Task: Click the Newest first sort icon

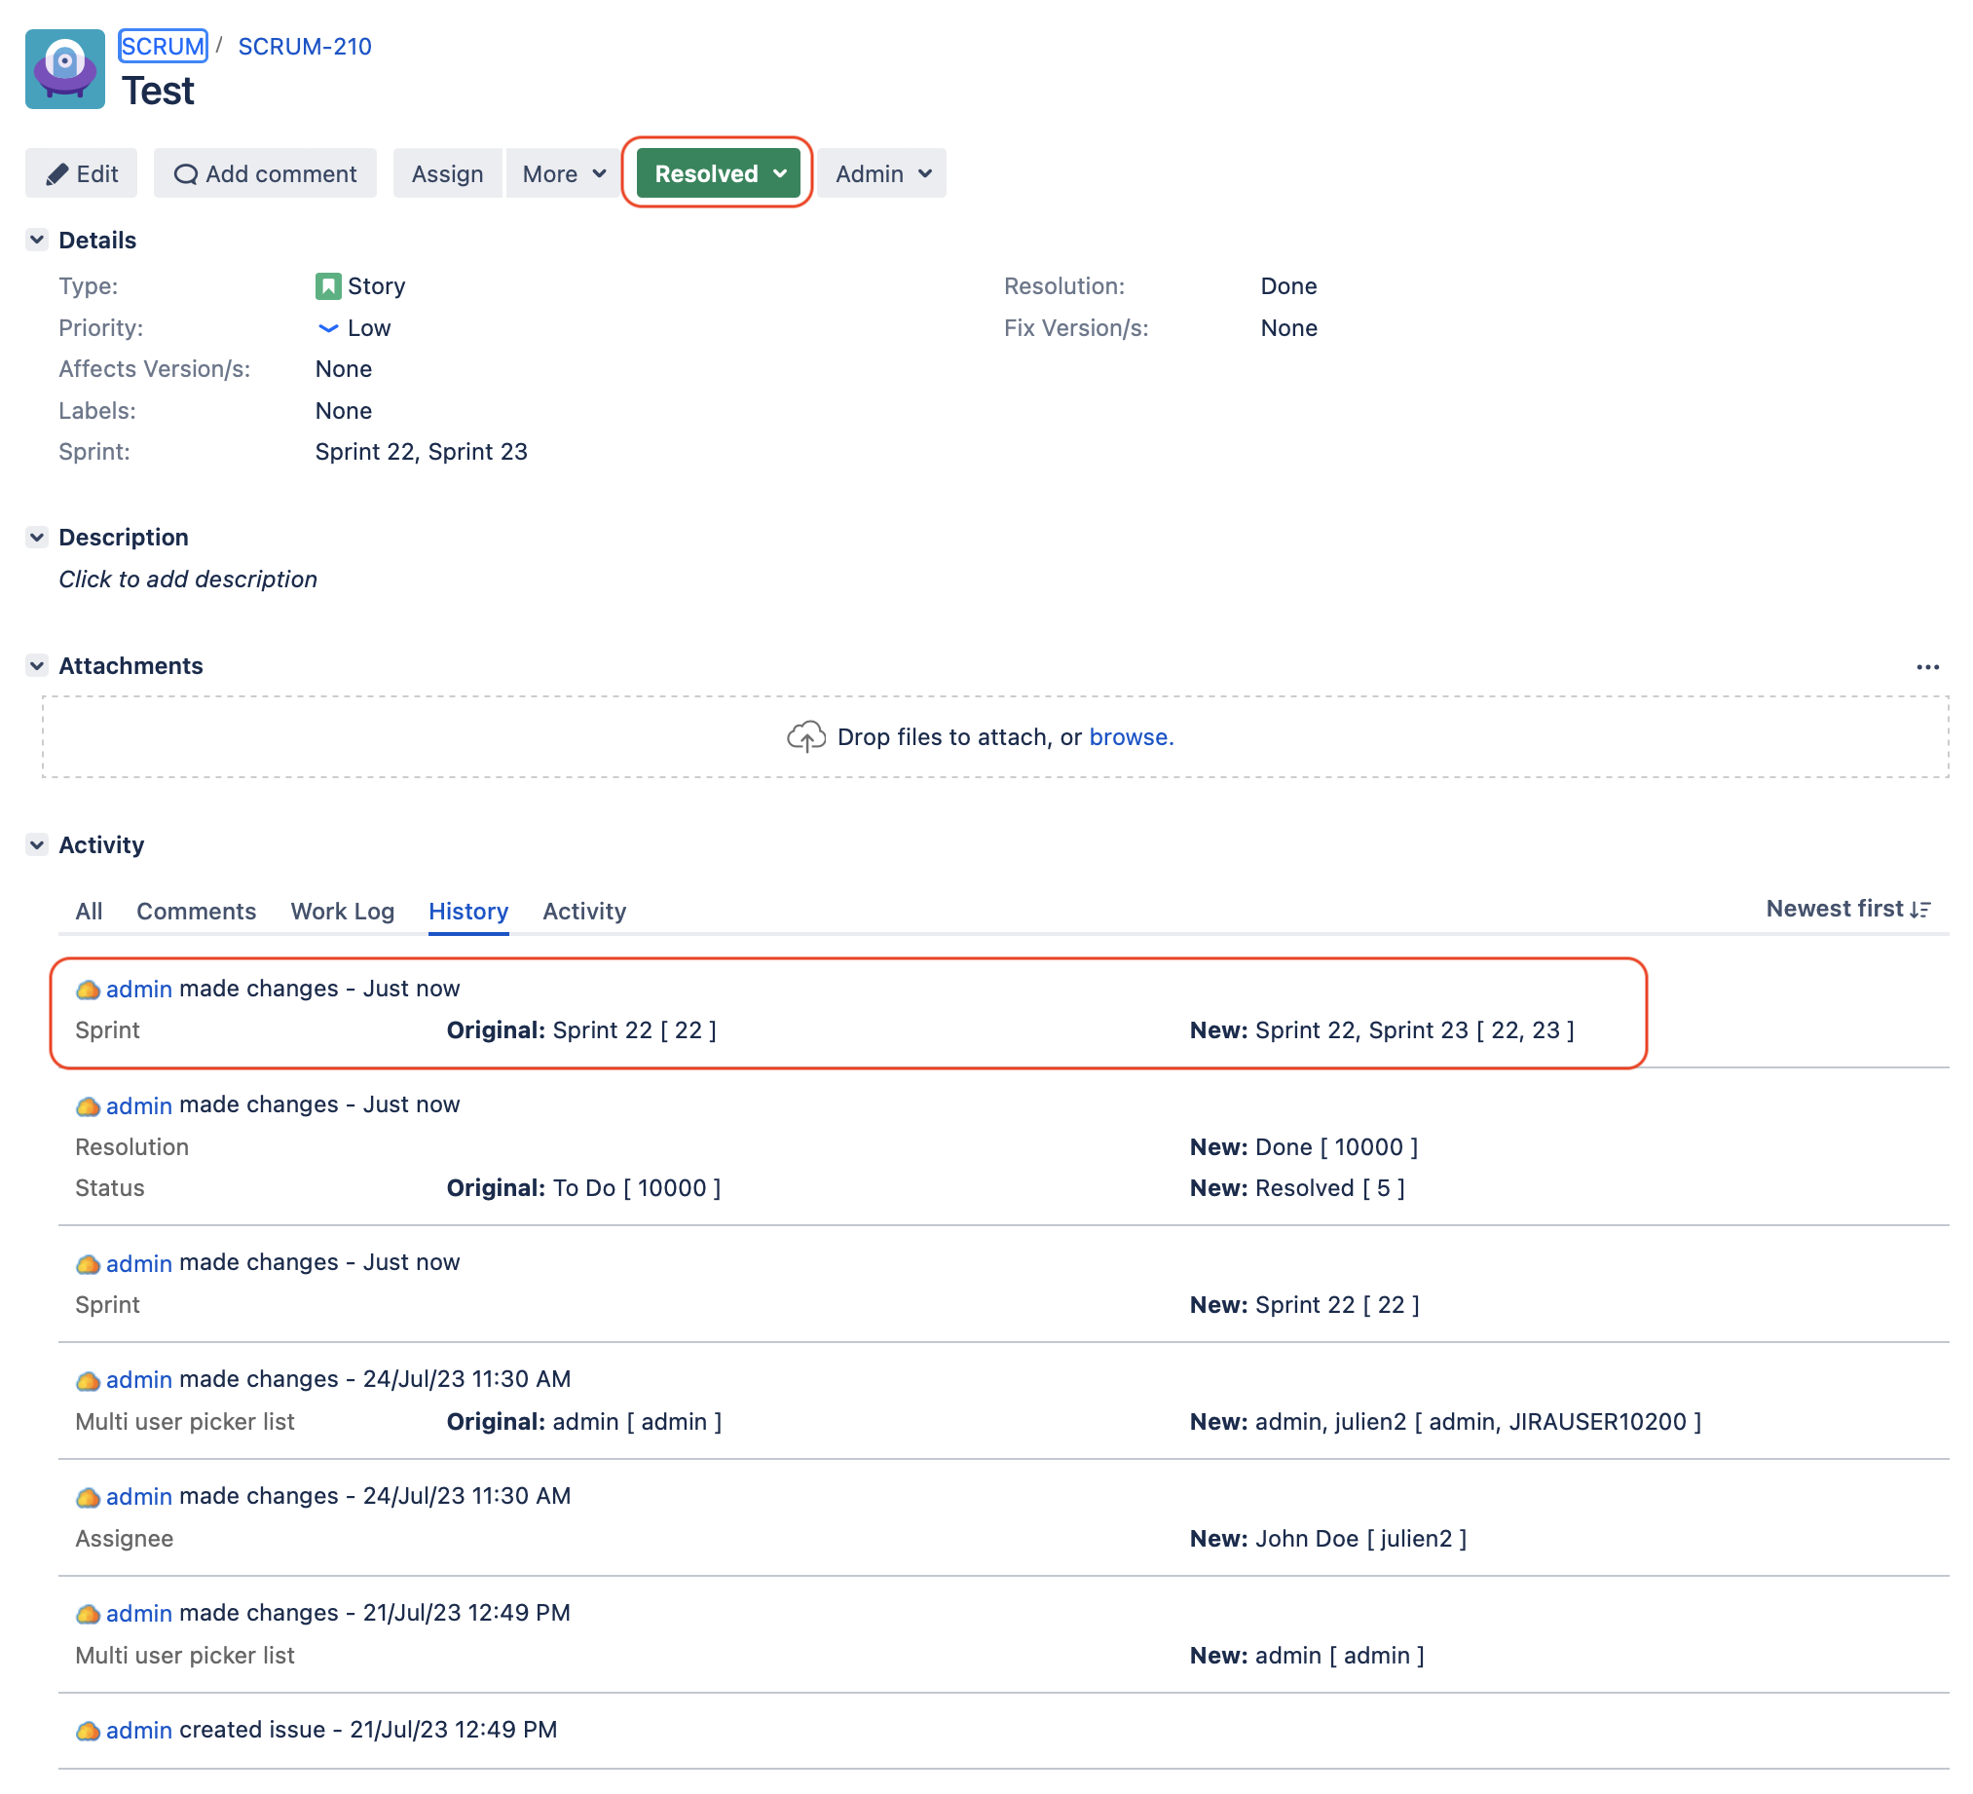Action: (1919, 910)
